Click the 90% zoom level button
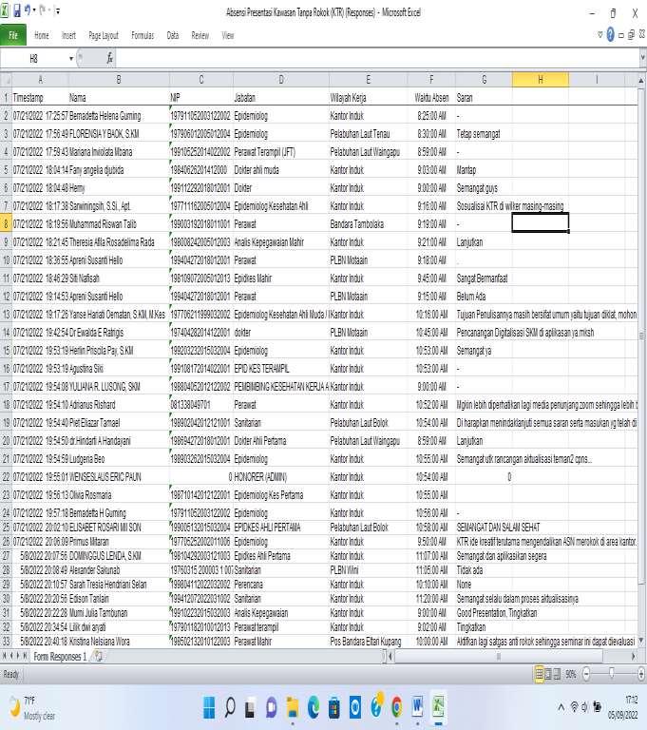 pos(571,674)
